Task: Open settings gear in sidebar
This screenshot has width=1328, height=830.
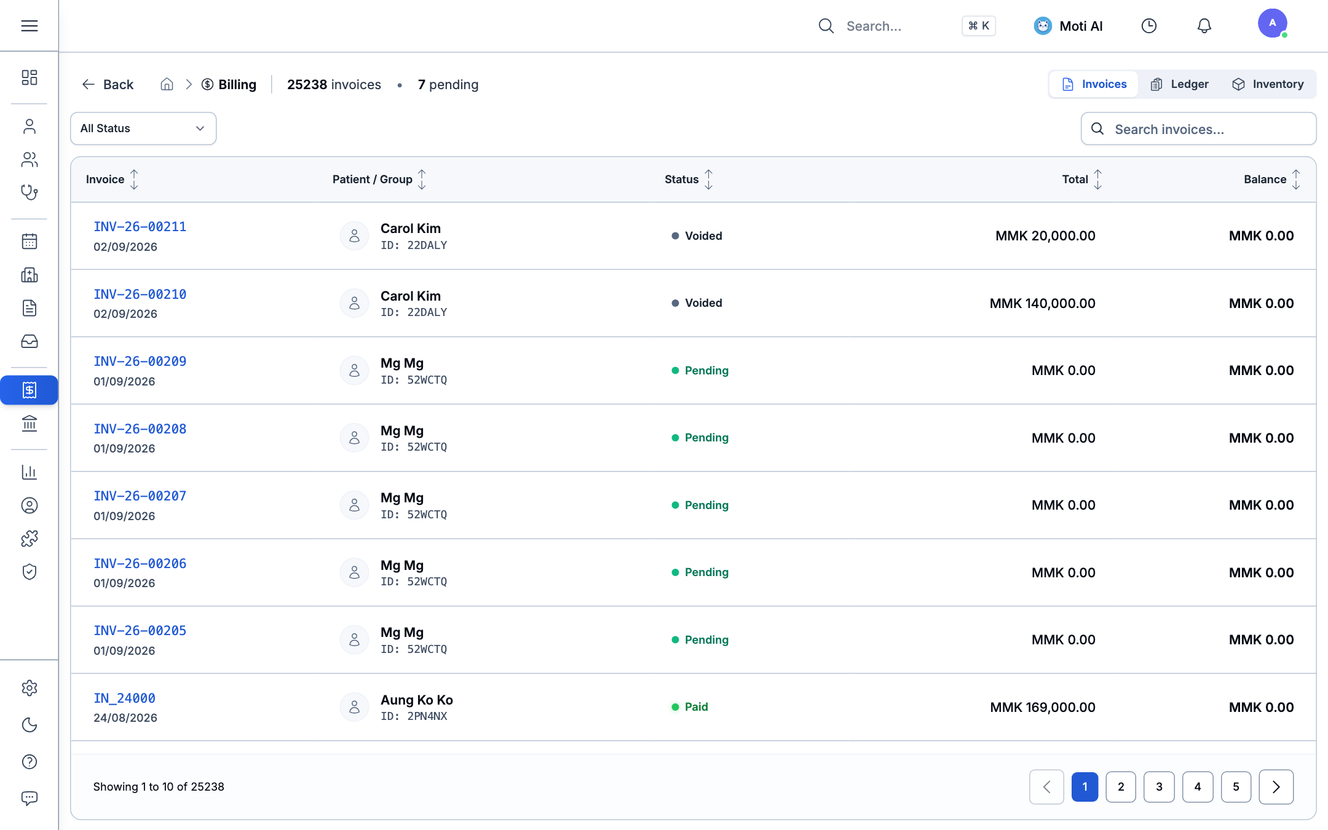Action: (x=29, y=688)
